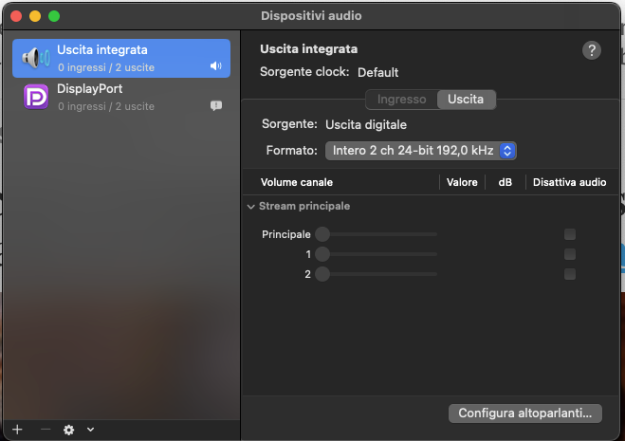Switch to the Ingresso tab
The height and width of the screenshot is (441, 625).
tap(401, 100)
